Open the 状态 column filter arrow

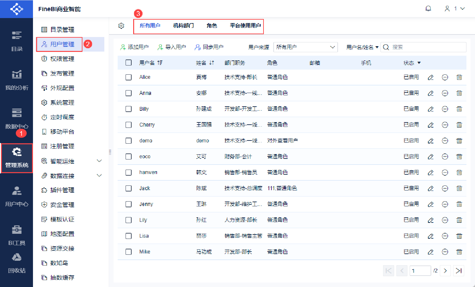tap(419, 63)
